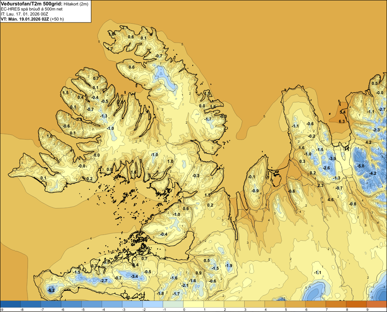Select the blue swatch between -6 and -5
The width and height of the screenshot is (387, 312).
tap(71, 304)
